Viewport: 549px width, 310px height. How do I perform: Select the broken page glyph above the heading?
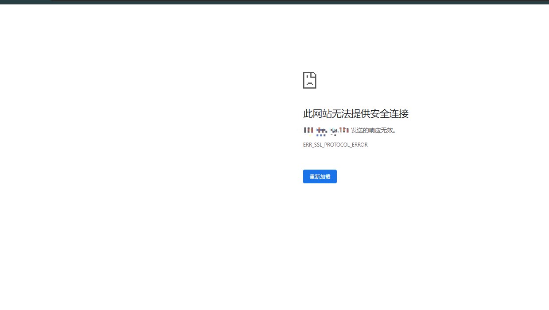[x=310, y=80]
